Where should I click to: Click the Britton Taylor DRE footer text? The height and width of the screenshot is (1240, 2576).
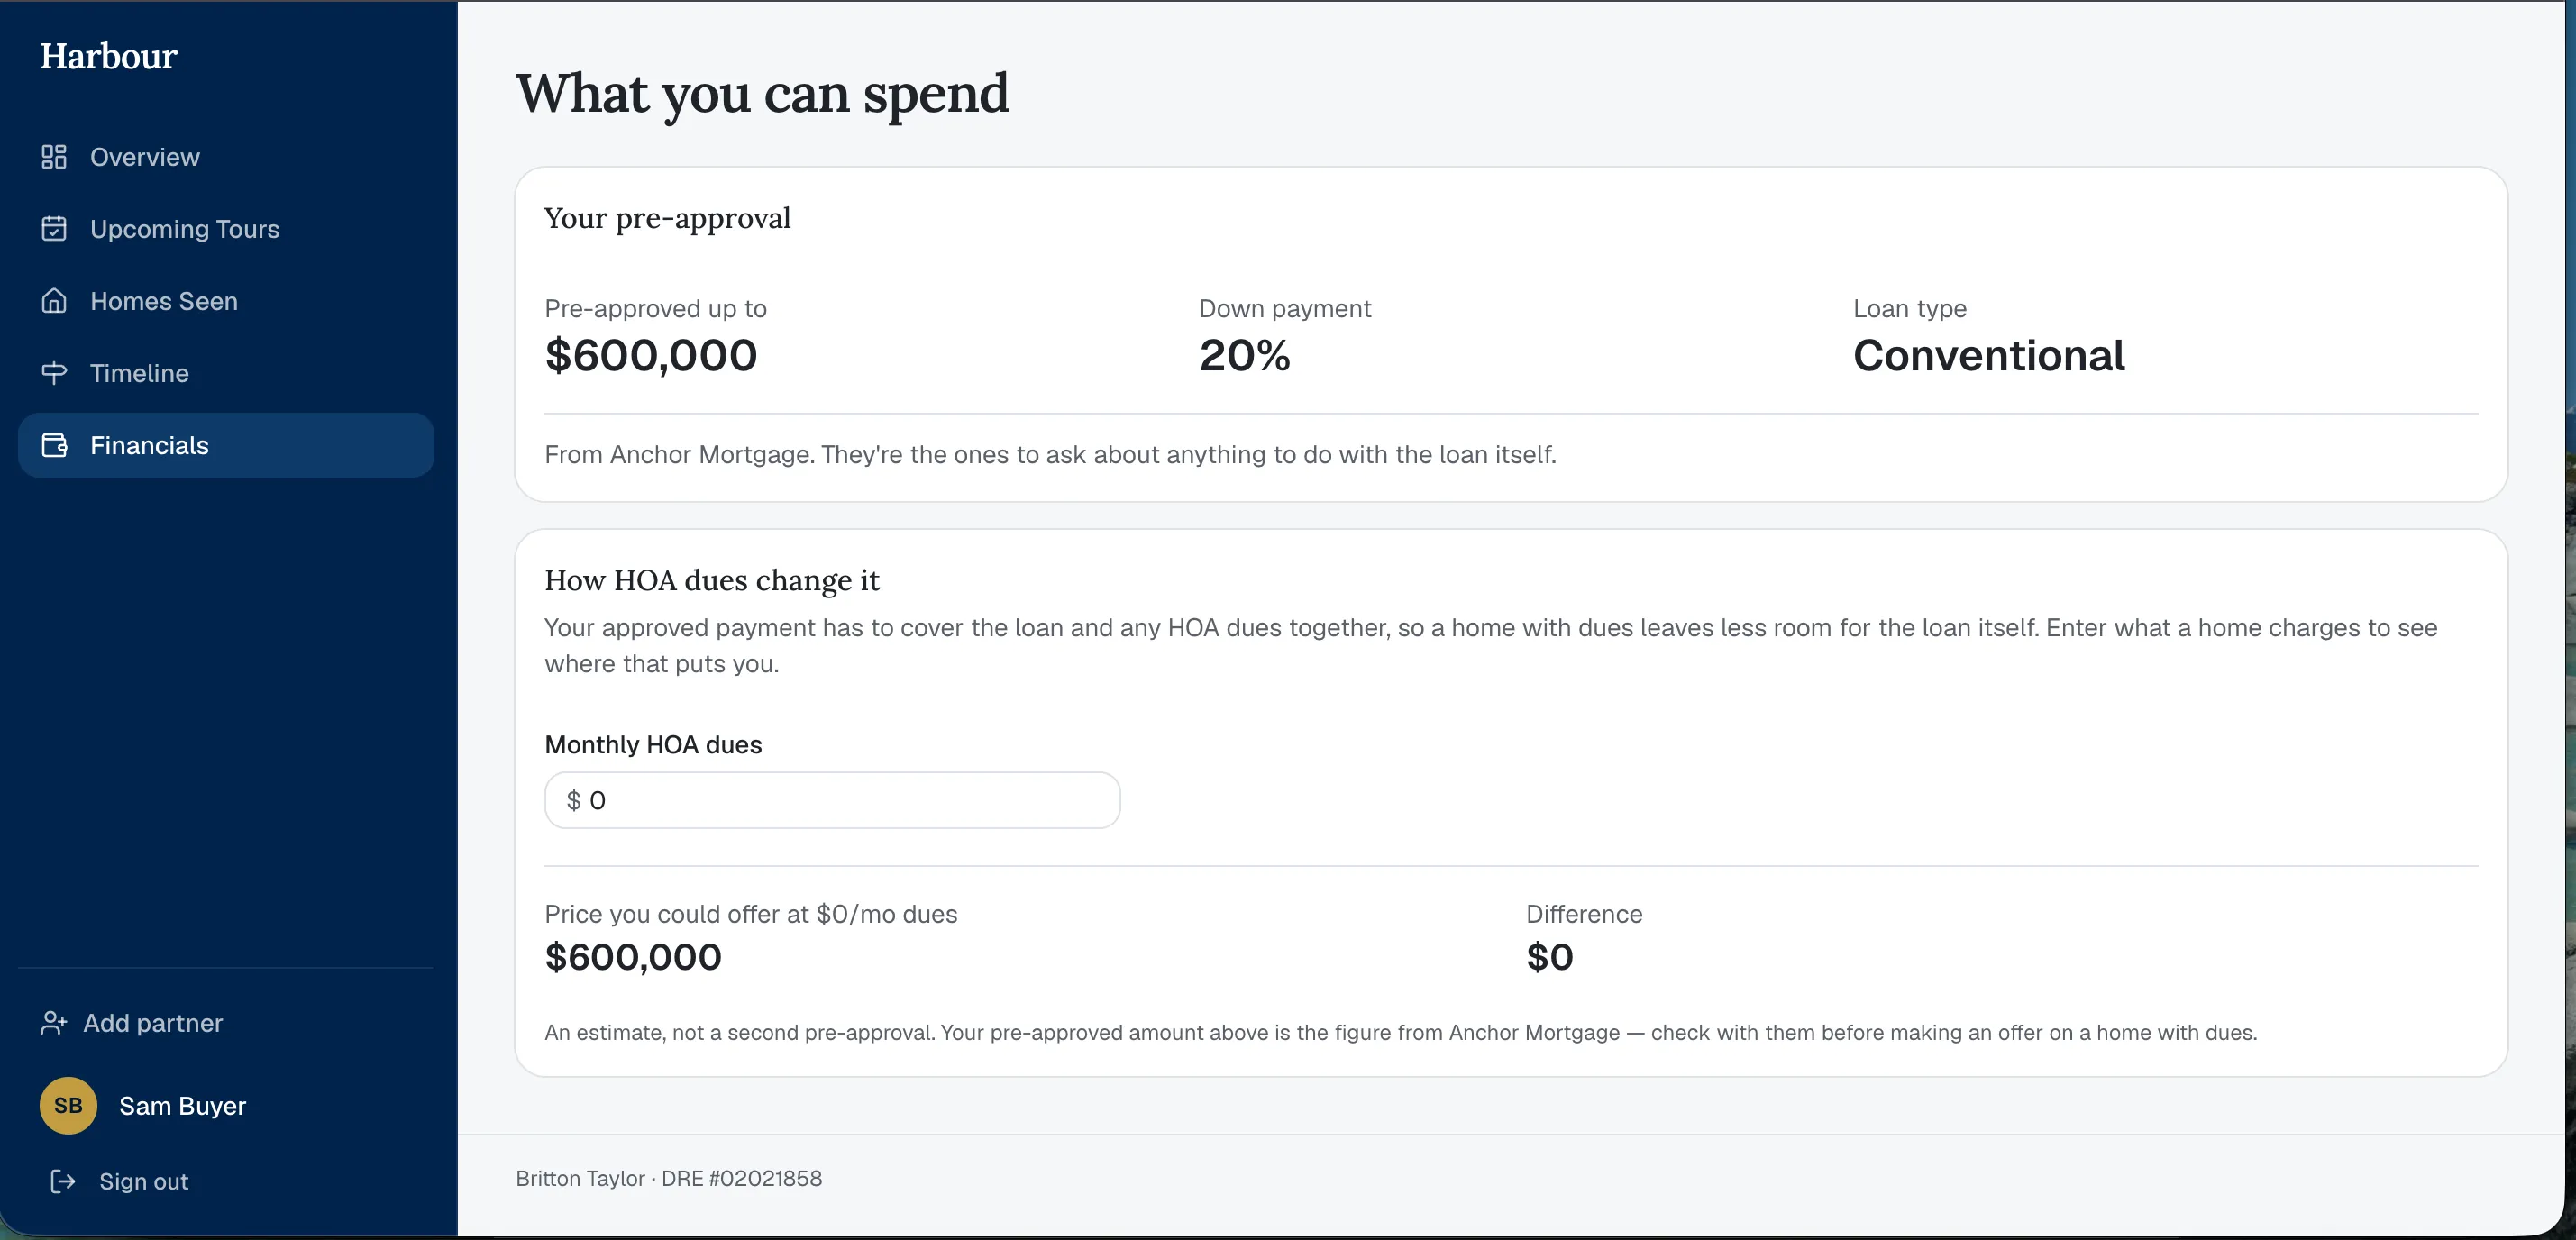pos(669,1178)
